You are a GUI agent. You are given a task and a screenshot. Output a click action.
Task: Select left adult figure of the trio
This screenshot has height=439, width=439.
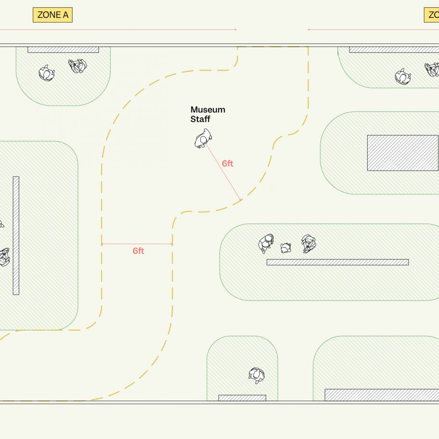[x=266, y=244]
